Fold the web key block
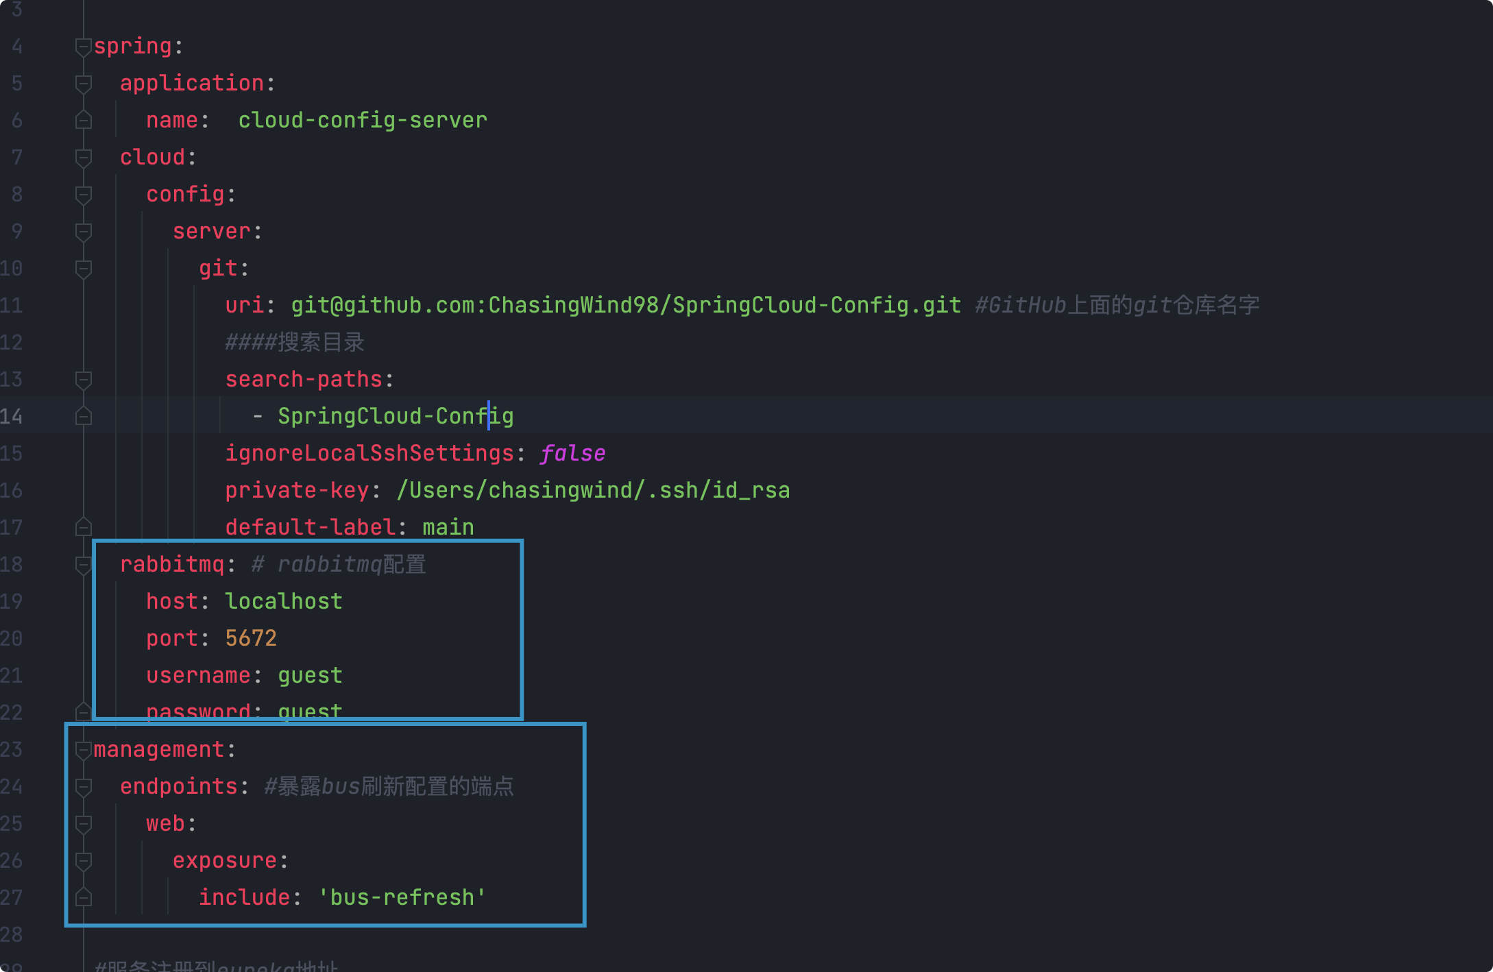 [84, 824]
